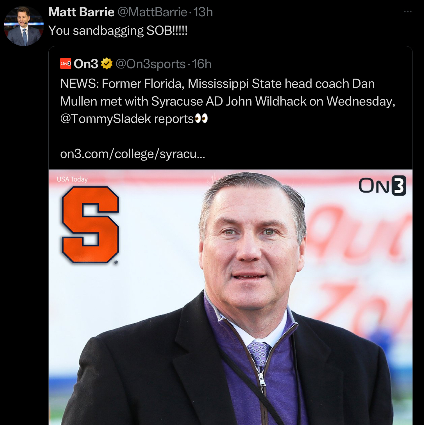Click the @On3sports handle
424x425 pixels.
coord(150,64)
